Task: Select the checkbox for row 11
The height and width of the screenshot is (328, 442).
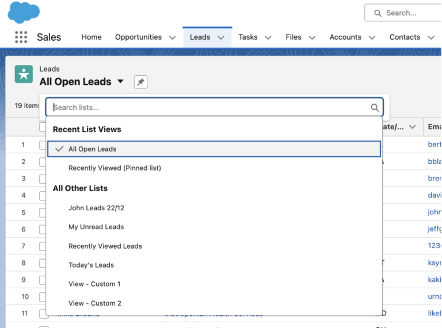Action: [x=43, y=314]
